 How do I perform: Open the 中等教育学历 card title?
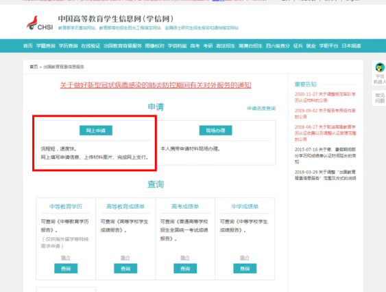pos(66,206)
